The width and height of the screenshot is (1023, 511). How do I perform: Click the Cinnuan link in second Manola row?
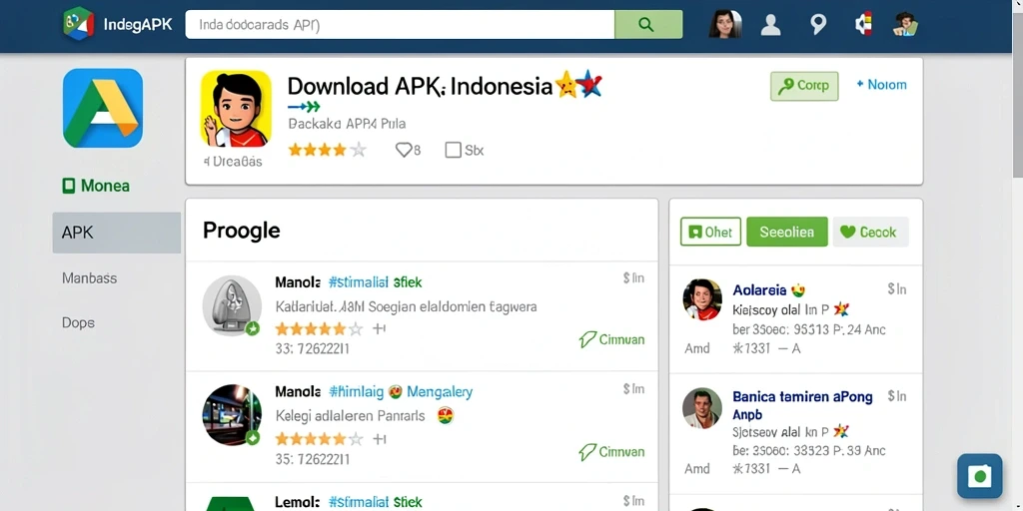pos(611,452)
